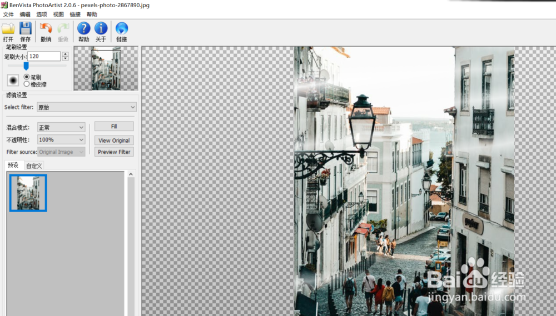
Task: Click BenVista PhotoArtist title bar app icon
Action: 4,5
